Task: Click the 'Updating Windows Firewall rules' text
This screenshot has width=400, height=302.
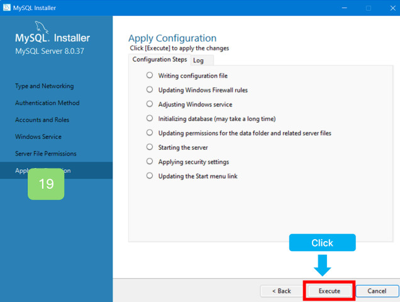Action: (x=203, y=90)
